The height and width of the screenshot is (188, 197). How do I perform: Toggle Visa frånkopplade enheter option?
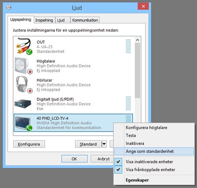150,170
